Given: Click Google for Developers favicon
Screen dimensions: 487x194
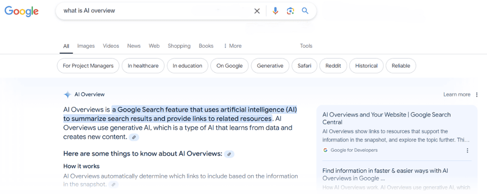Looking at the screenshot, I should 325,150.
